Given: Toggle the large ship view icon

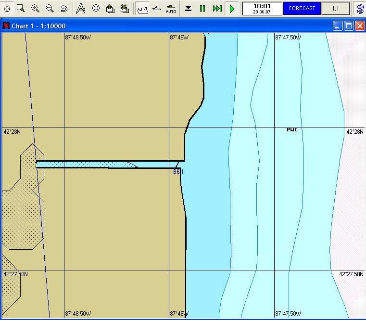Looking at the screenshot, I should coord(143,9).
